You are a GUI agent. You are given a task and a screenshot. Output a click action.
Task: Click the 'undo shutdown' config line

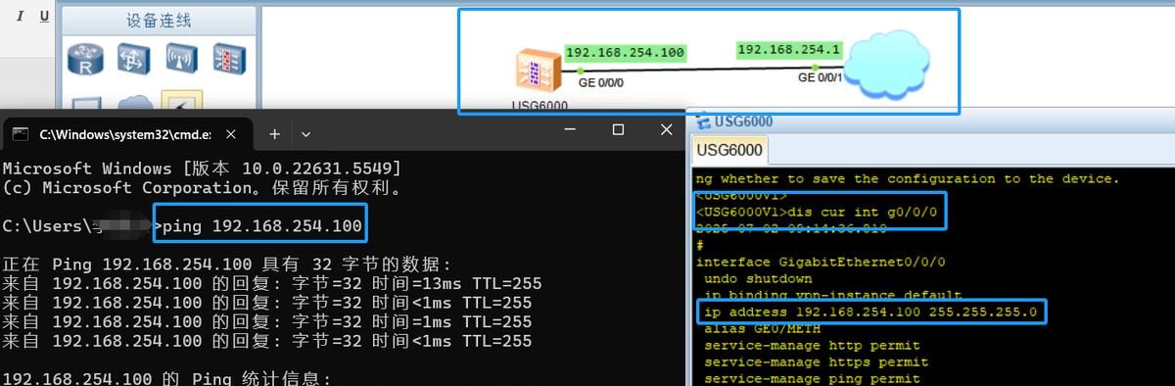tap(758, 278)
